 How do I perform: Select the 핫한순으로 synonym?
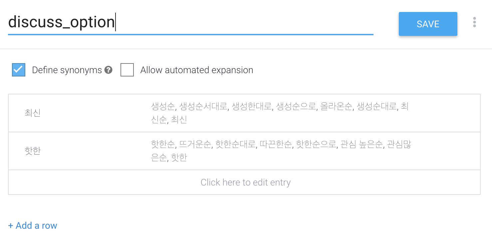(x=316, y=145)
